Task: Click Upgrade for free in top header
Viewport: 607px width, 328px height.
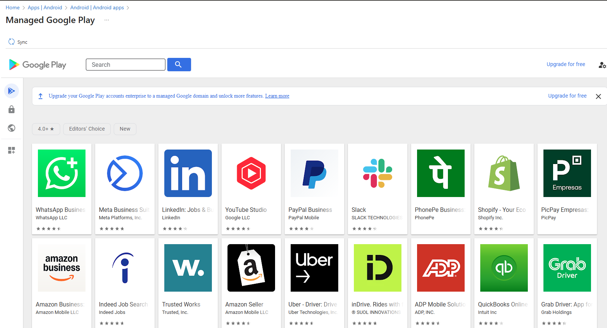Action: (565, 64)
